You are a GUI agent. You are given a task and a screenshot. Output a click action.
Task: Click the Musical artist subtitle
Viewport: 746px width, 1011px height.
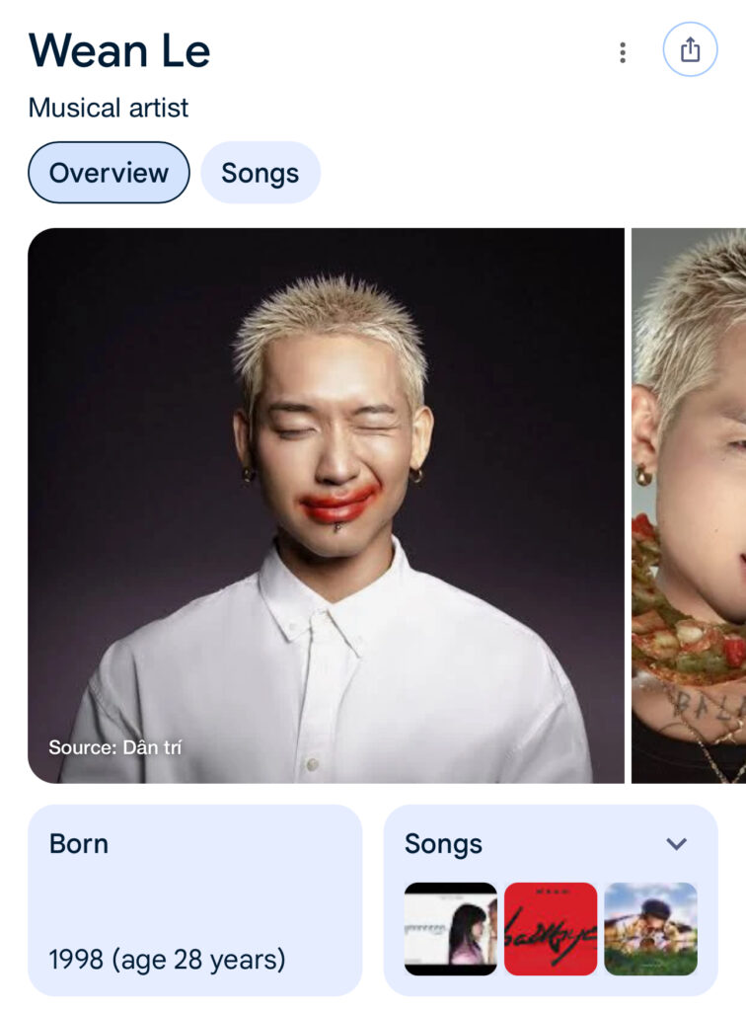[x=109, y=108]
